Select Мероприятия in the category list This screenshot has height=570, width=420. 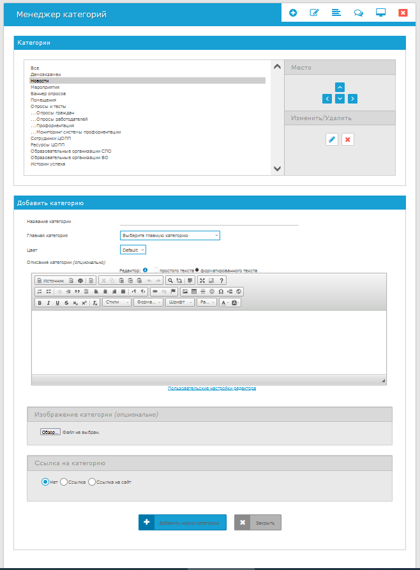(45, 87)
